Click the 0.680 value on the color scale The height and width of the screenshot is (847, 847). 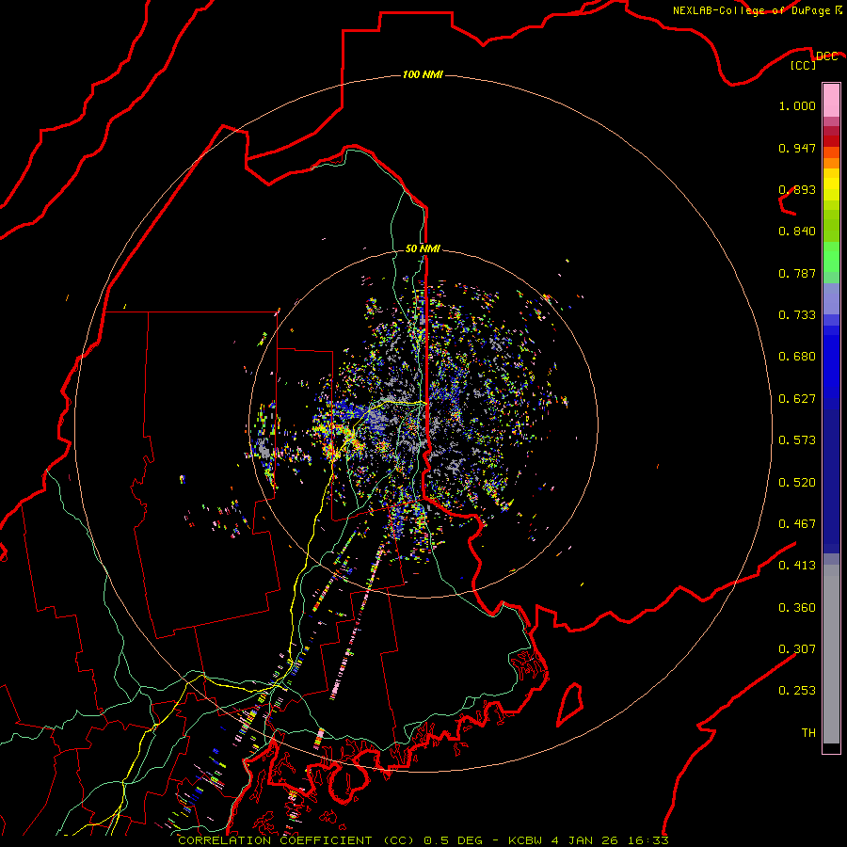pyautogui.click(x=797, y=357)
